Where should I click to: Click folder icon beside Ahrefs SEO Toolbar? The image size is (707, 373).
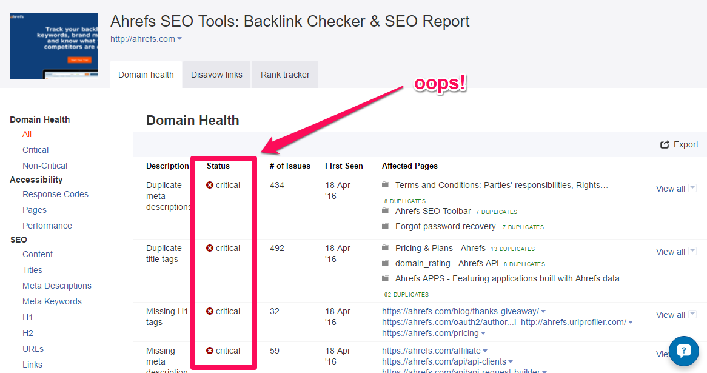[x=386, y=211]
